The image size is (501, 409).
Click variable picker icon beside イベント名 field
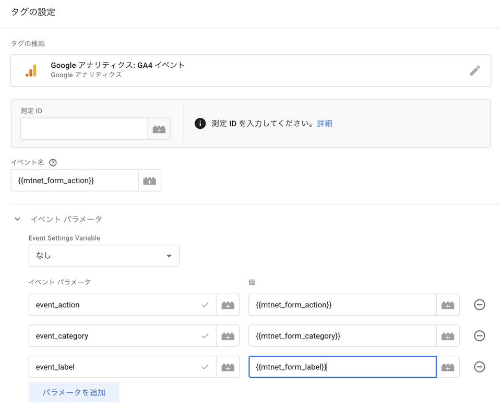coord(150,181)
